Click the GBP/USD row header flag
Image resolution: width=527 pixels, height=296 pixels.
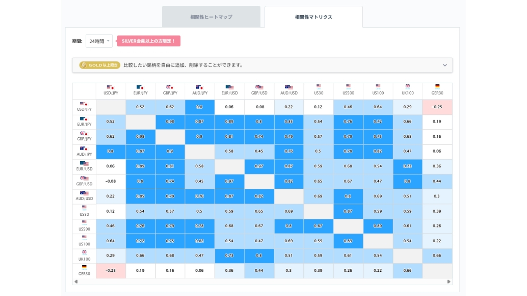[84, 178]
